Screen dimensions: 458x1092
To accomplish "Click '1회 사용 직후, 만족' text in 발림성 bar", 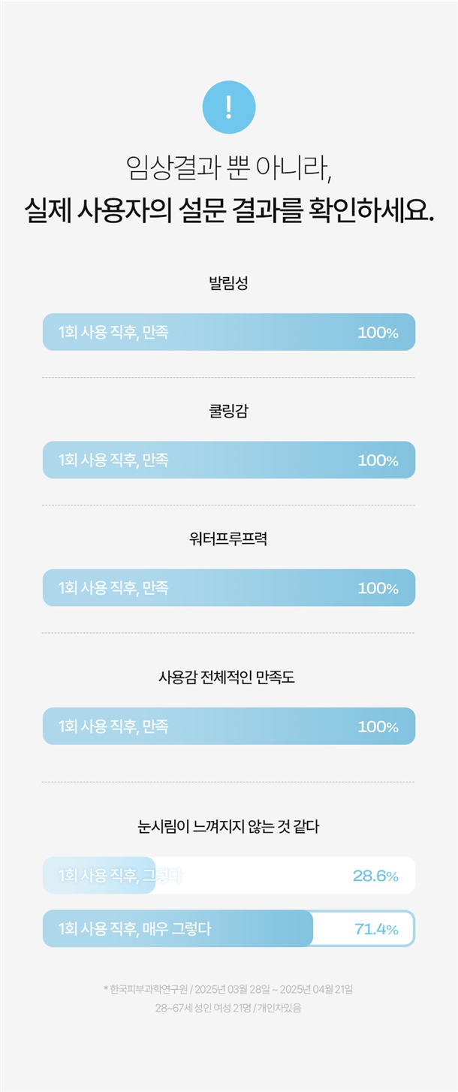I will coord(113,332).
